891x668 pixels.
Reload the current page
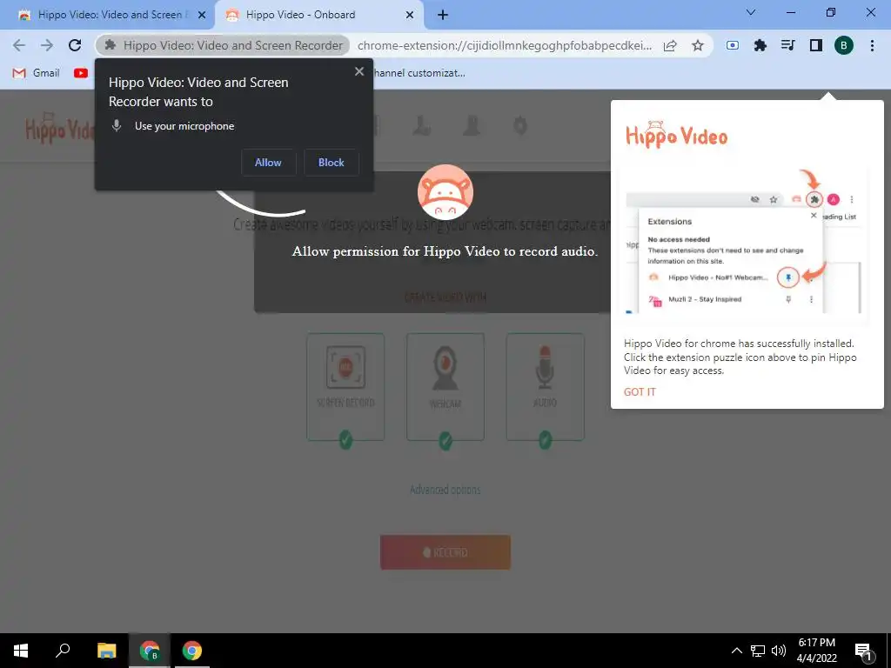(75, 45)
